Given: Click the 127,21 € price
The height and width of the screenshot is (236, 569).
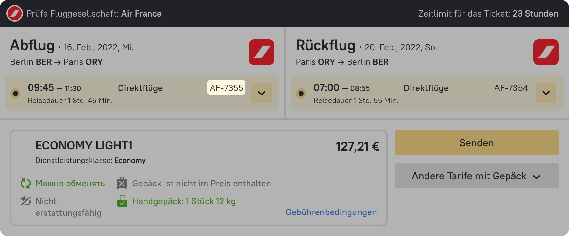Looking at the screenshot, I should 357,147.
